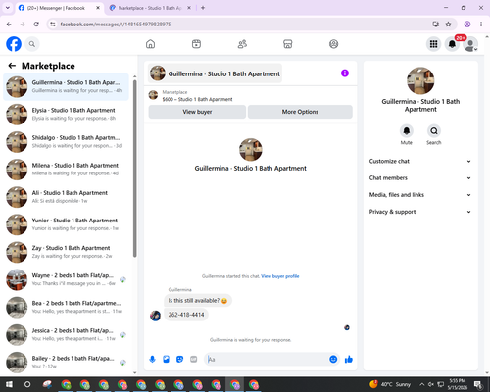Go back using the Marketplace back arrow

[12, 66]
